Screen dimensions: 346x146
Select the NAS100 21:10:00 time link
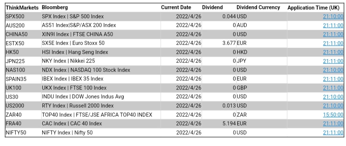[x=333, y=70]
